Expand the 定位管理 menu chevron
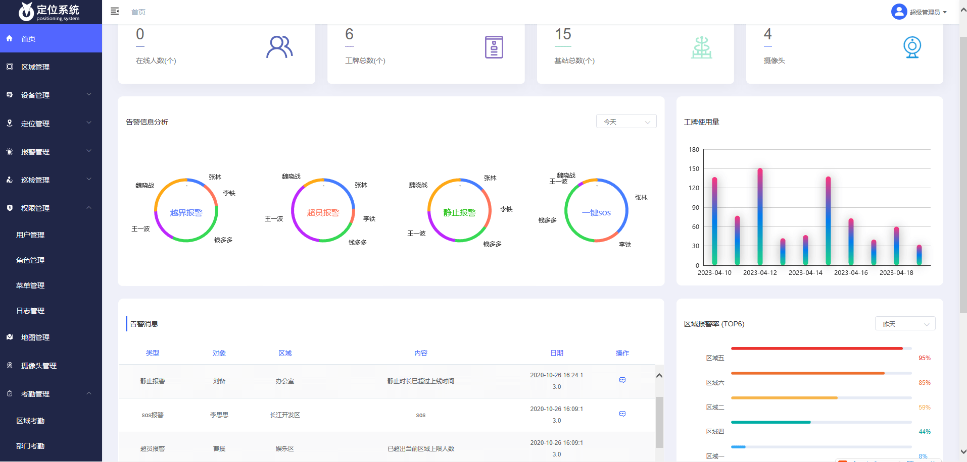 point(89,123)
